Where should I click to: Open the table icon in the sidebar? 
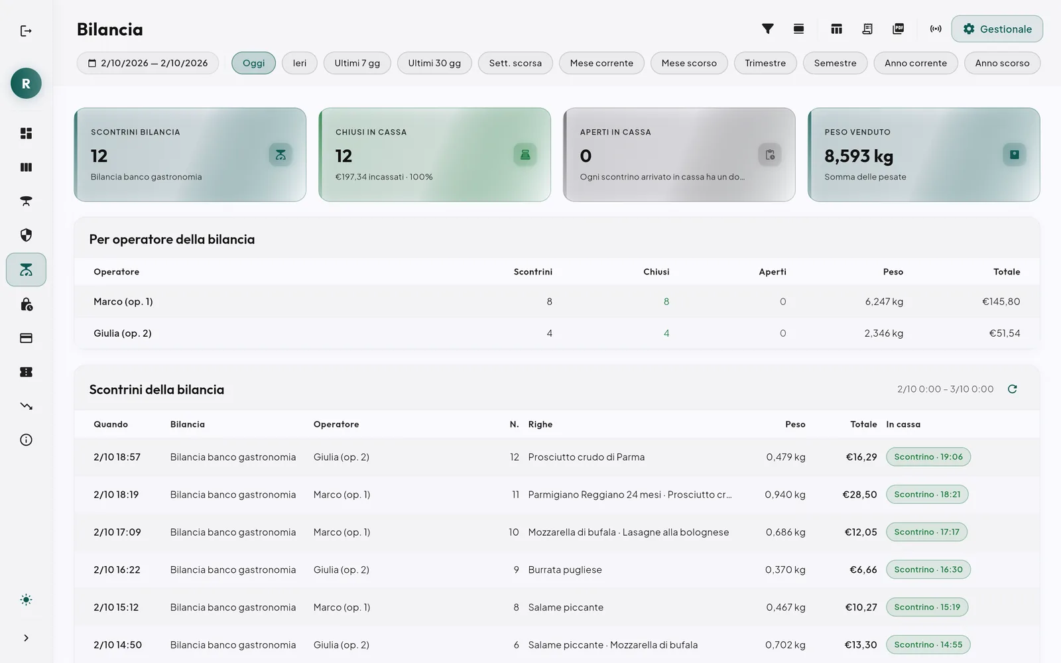(x=26, y=201)
